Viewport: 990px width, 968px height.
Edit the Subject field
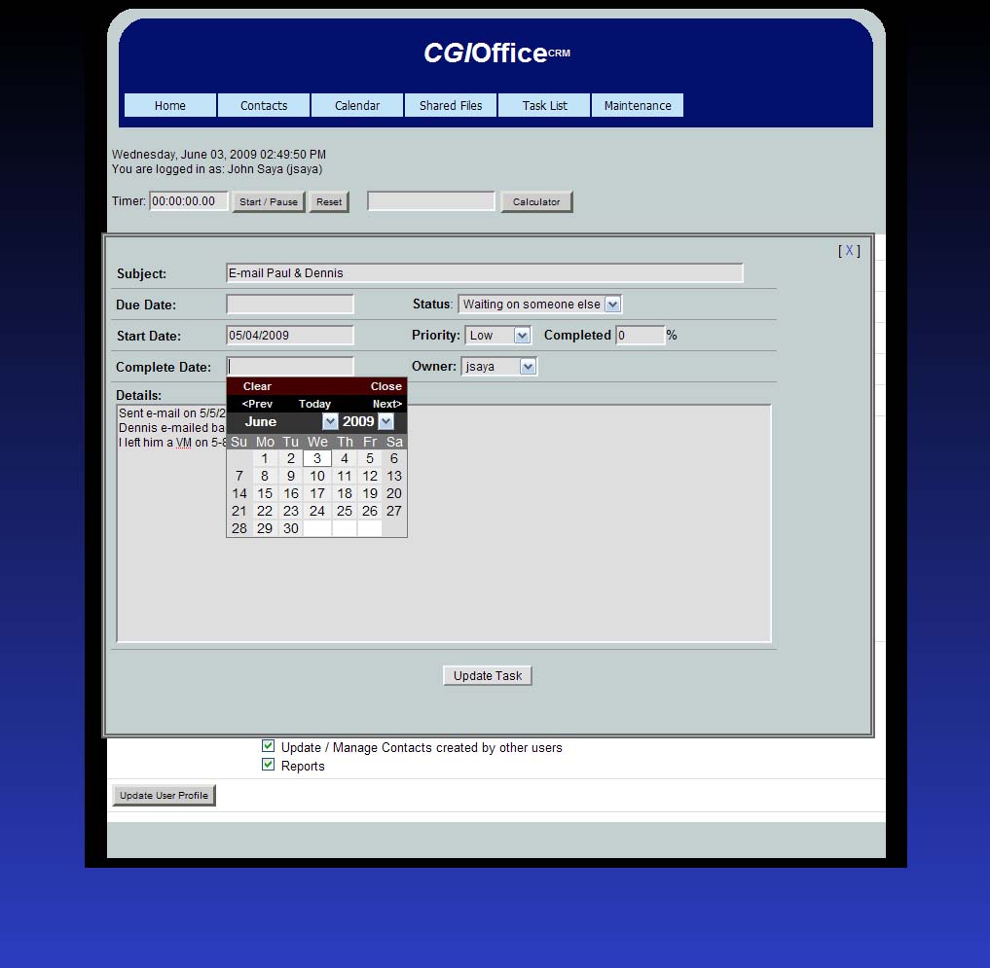tap(484, 273)
